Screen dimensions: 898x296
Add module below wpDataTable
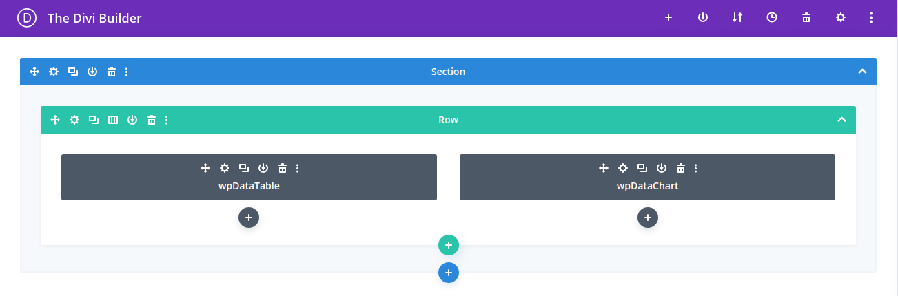pyautogui.click(x=249, y=218)
